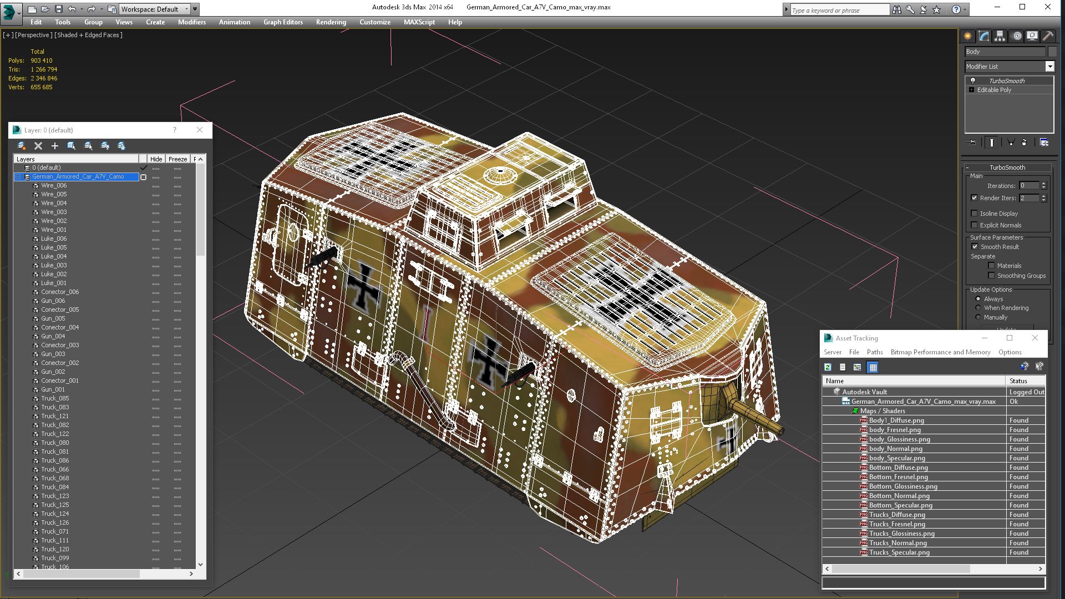Open the undo history dropdown arrow
This screenshot has height=599, width=1065.
click(x=82, y=9)
